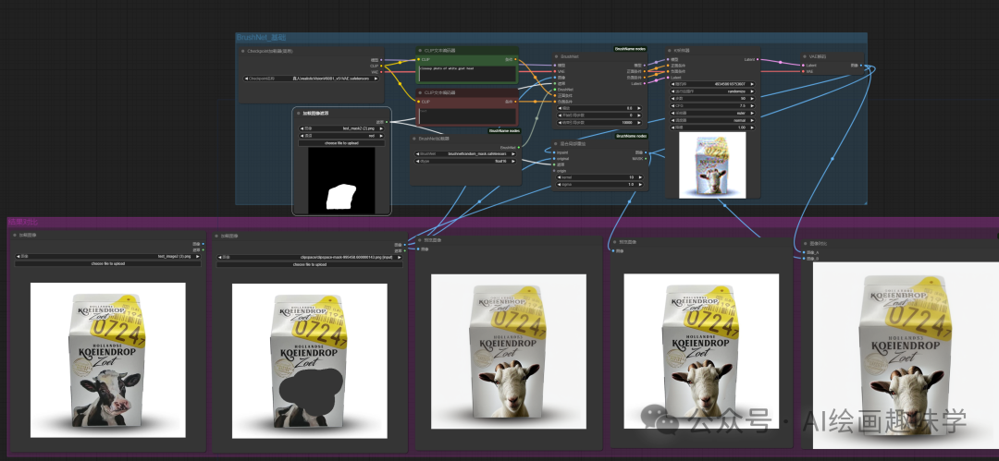Screen dimensions: 999x461
Task: Click previous arrow on brushnet random_mask selector
Action: click(416, 153)
